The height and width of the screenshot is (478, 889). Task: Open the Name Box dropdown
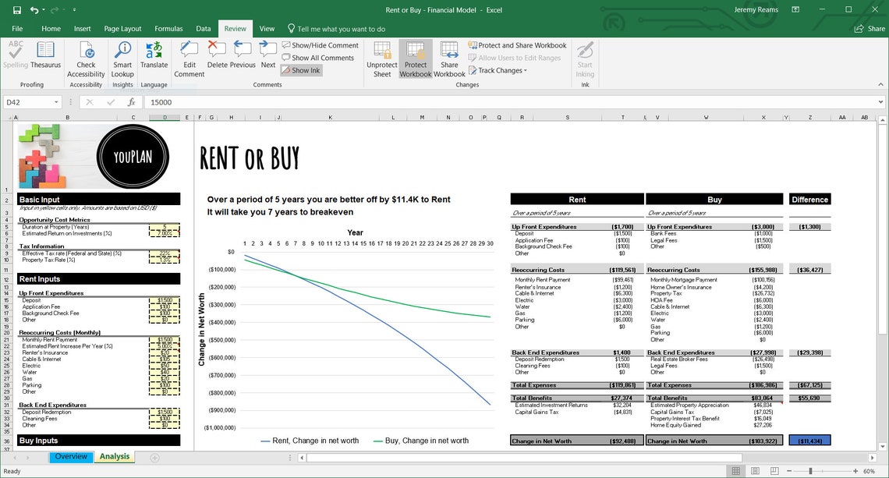pyautogui.click(x=55, y=102)
